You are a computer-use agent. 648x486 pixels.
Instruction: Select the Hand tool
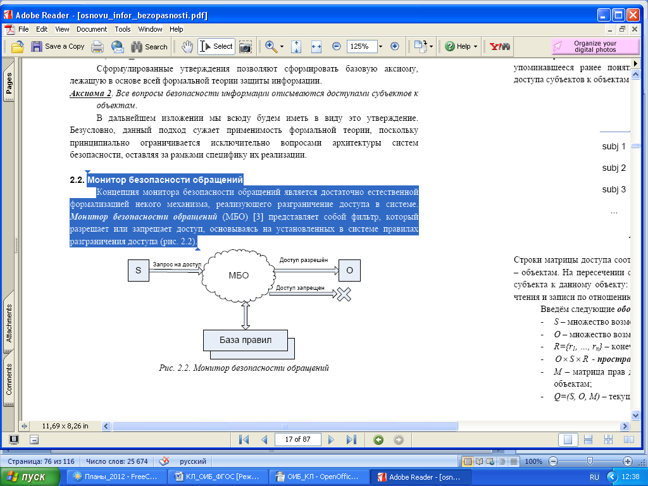187,47
